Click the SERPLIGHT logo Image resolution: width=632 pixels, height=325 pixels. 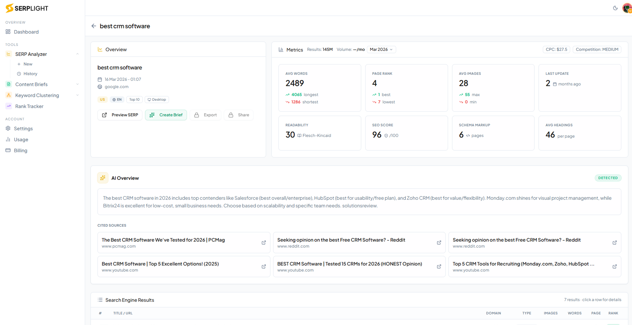27,8
